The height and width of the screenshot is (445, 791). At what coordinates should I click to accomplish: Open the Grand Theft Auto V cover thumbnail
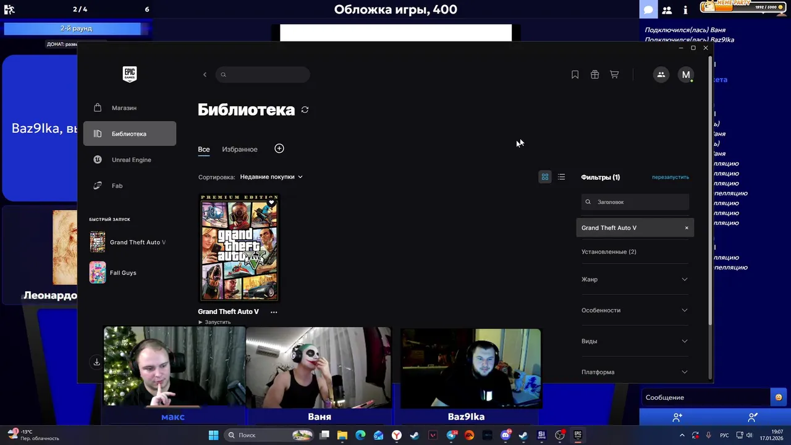pos(239,248)
